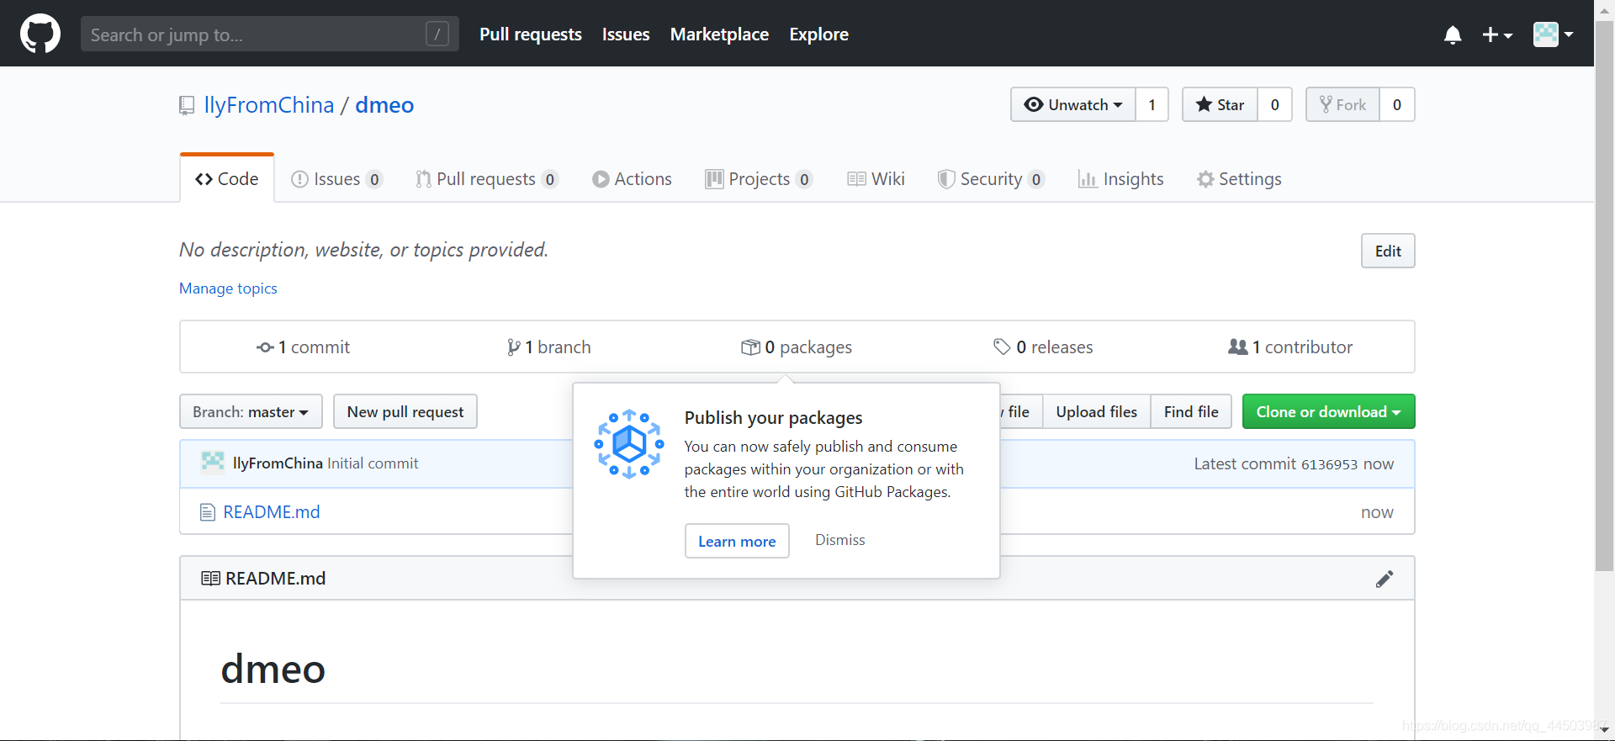Image resolution: width=1615 pixels, height=741 pixels.
Task: Open the latest commit hash 6136953
Action: [x=1329, y=464]
